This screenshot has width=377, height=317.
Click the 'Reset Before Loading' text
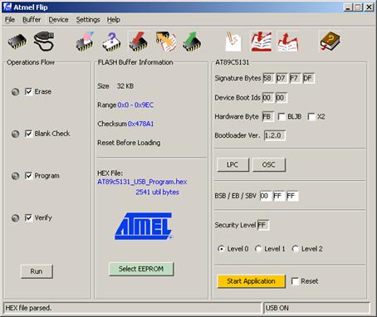[x=129, y=143]
